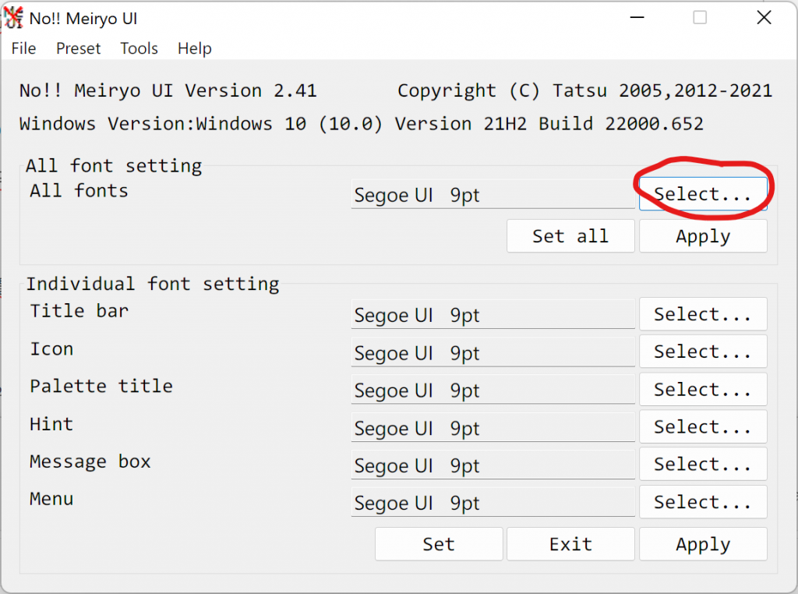The height and width of the screenshot is (594, 798).
Task: Click the Exit button
Action: (570, 544)
